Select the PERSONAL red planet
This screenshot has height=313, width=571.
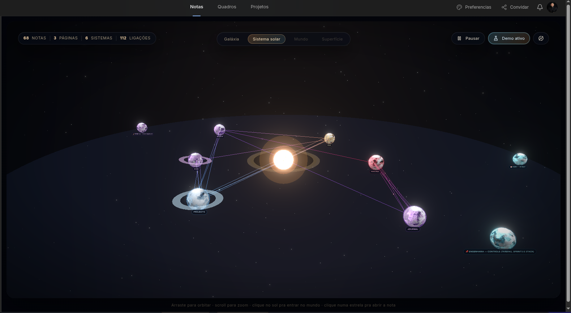pyautogui.click(x=376, y=162)
